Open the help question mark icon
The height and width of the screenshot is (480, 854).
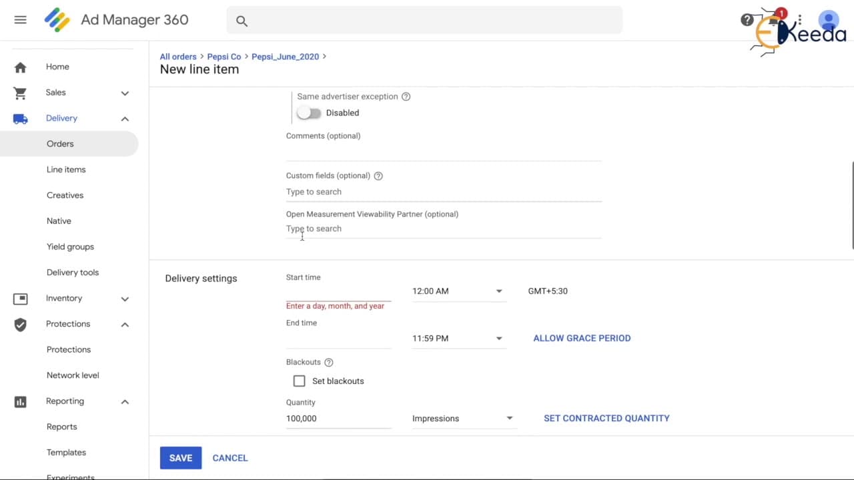tap(747, 20)
